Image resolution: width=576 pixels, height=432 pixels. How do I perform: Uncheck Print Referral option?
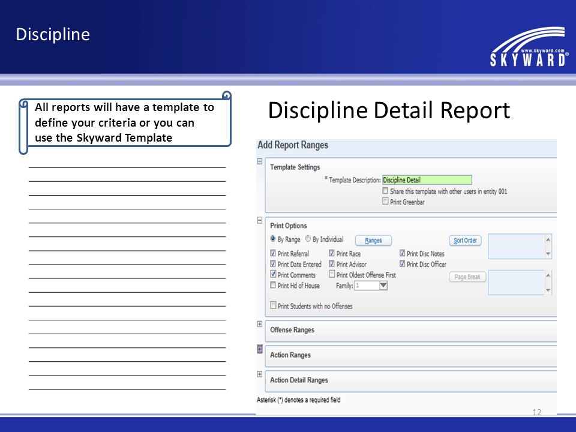tap(273, 253)
